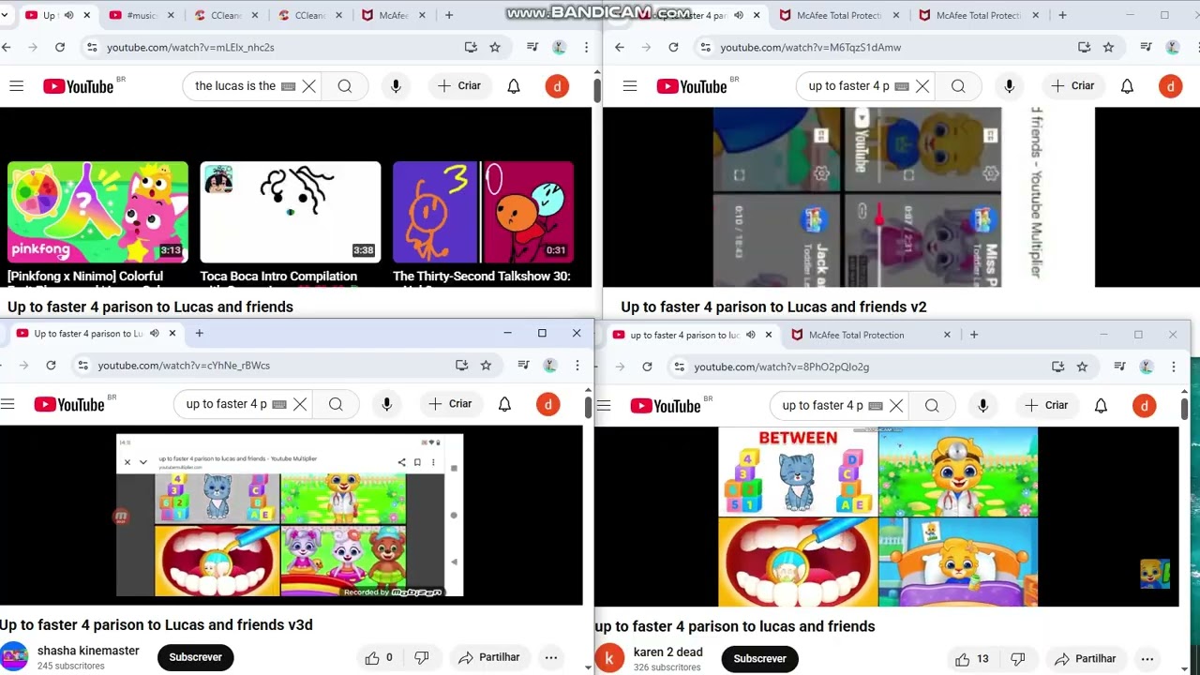Open the shasha kinemaster channel avatar

pyautogui.click(x=14, y=657)
